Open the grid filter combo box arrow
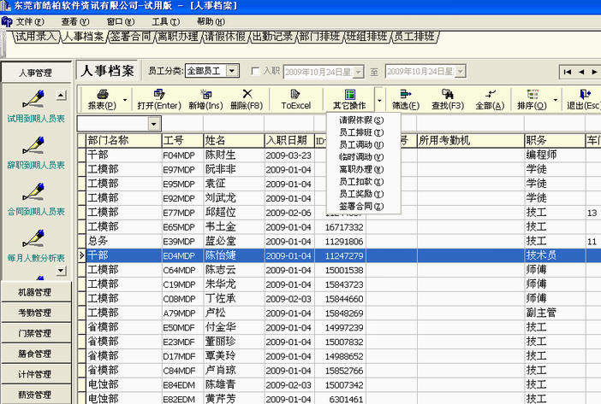The image size is (601, 404). (154, 124)
